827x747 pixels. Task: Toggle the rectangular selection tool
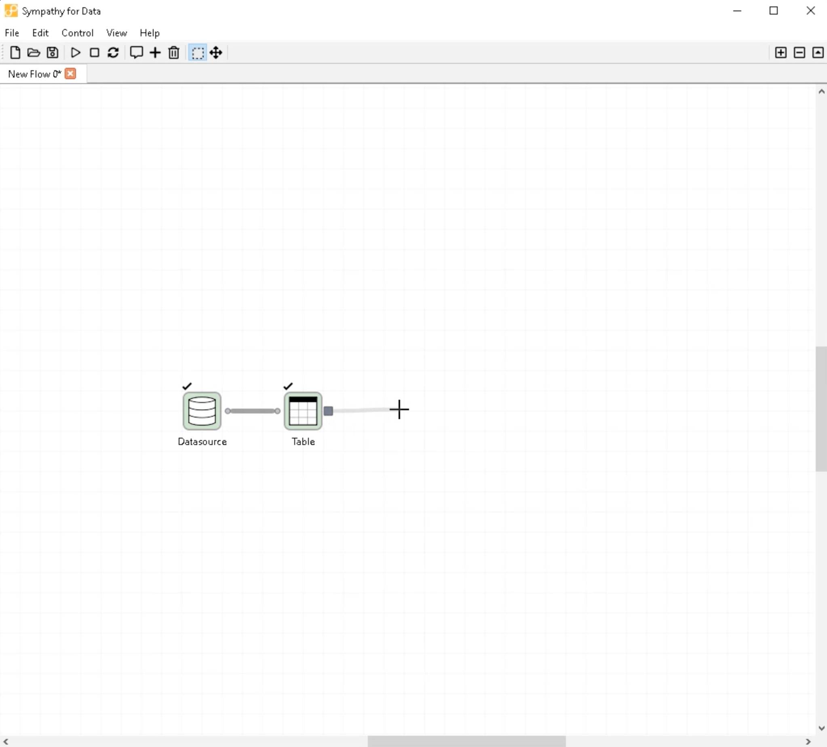click(198, 52)
